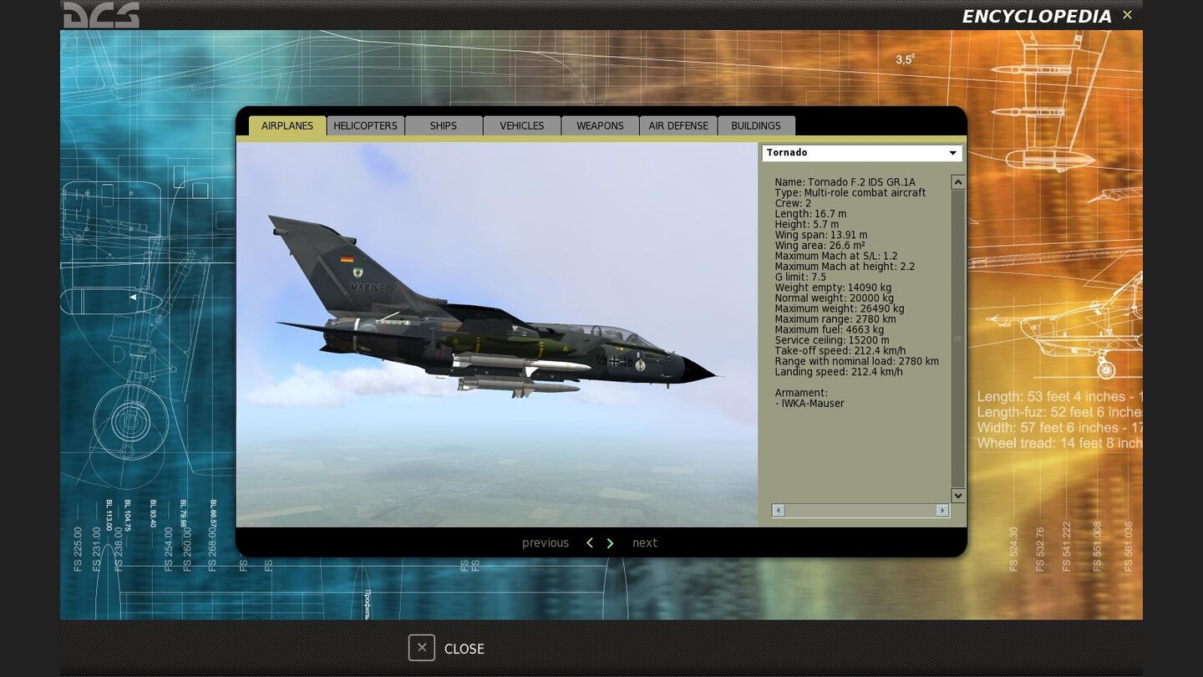Switch to the AIRPLANES tab
Image resolution: width=1203 pixels, height=677 pixels.
pyautogui.click(x=287, y=125)
